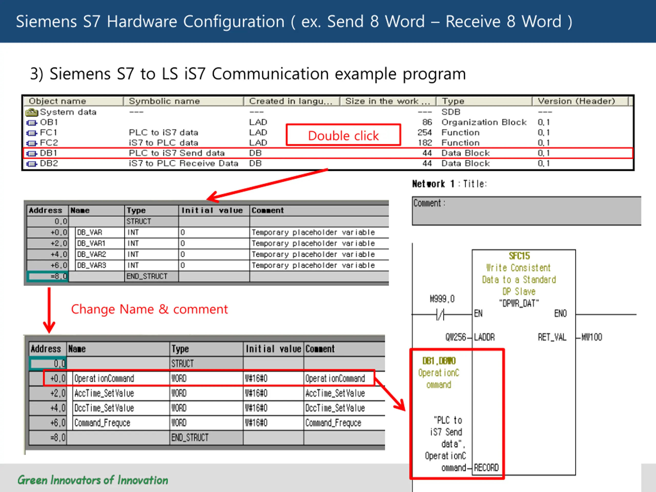Click the Version (Header) column header

pyautogui.click(x=580, y=101)
